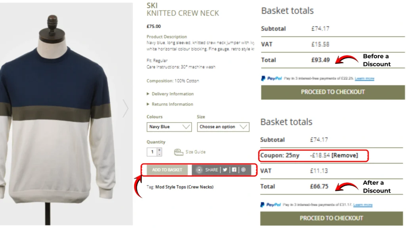Click Learn more in the upper PayPal message

click(x=364, y=79)
